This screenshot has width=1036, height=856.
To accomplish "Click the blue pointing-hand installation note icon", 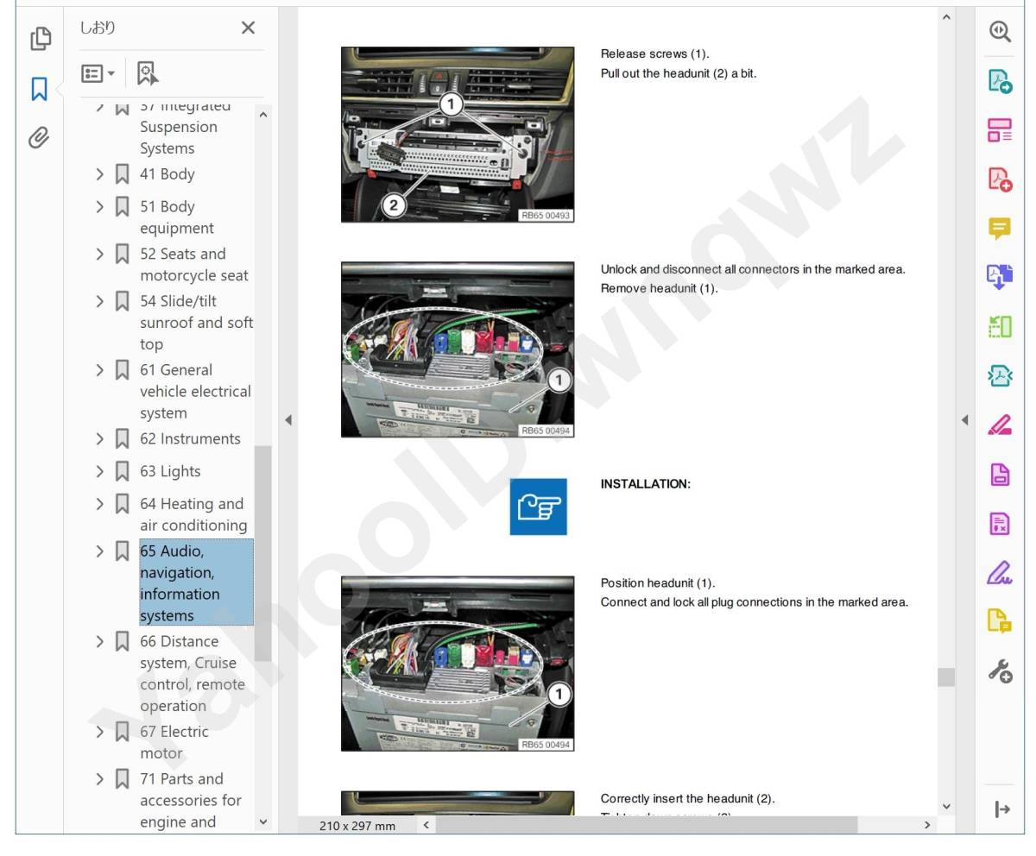I will click(x=538, y=507).
